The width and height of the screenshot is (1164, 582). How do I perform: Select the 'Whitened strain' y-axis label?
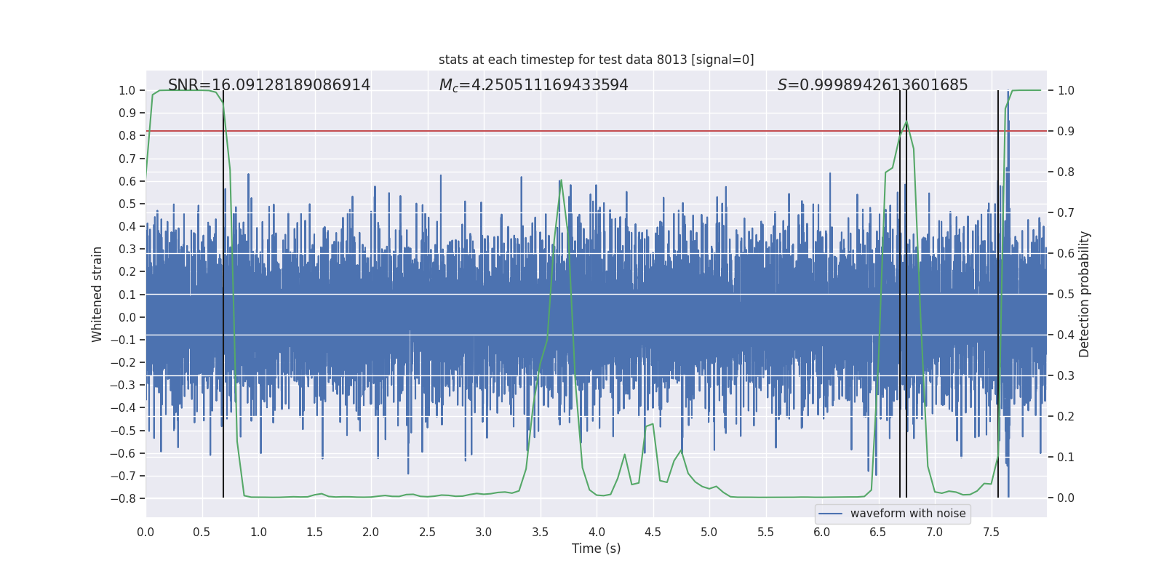pyautogui.click(x=97, y=294)
